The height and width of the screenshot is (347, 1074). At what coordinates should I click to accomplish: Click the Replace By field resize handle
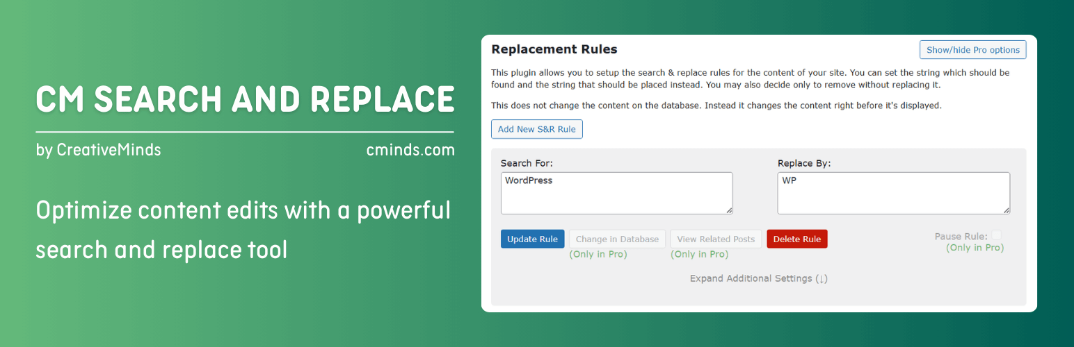(x=1006, y=210)
